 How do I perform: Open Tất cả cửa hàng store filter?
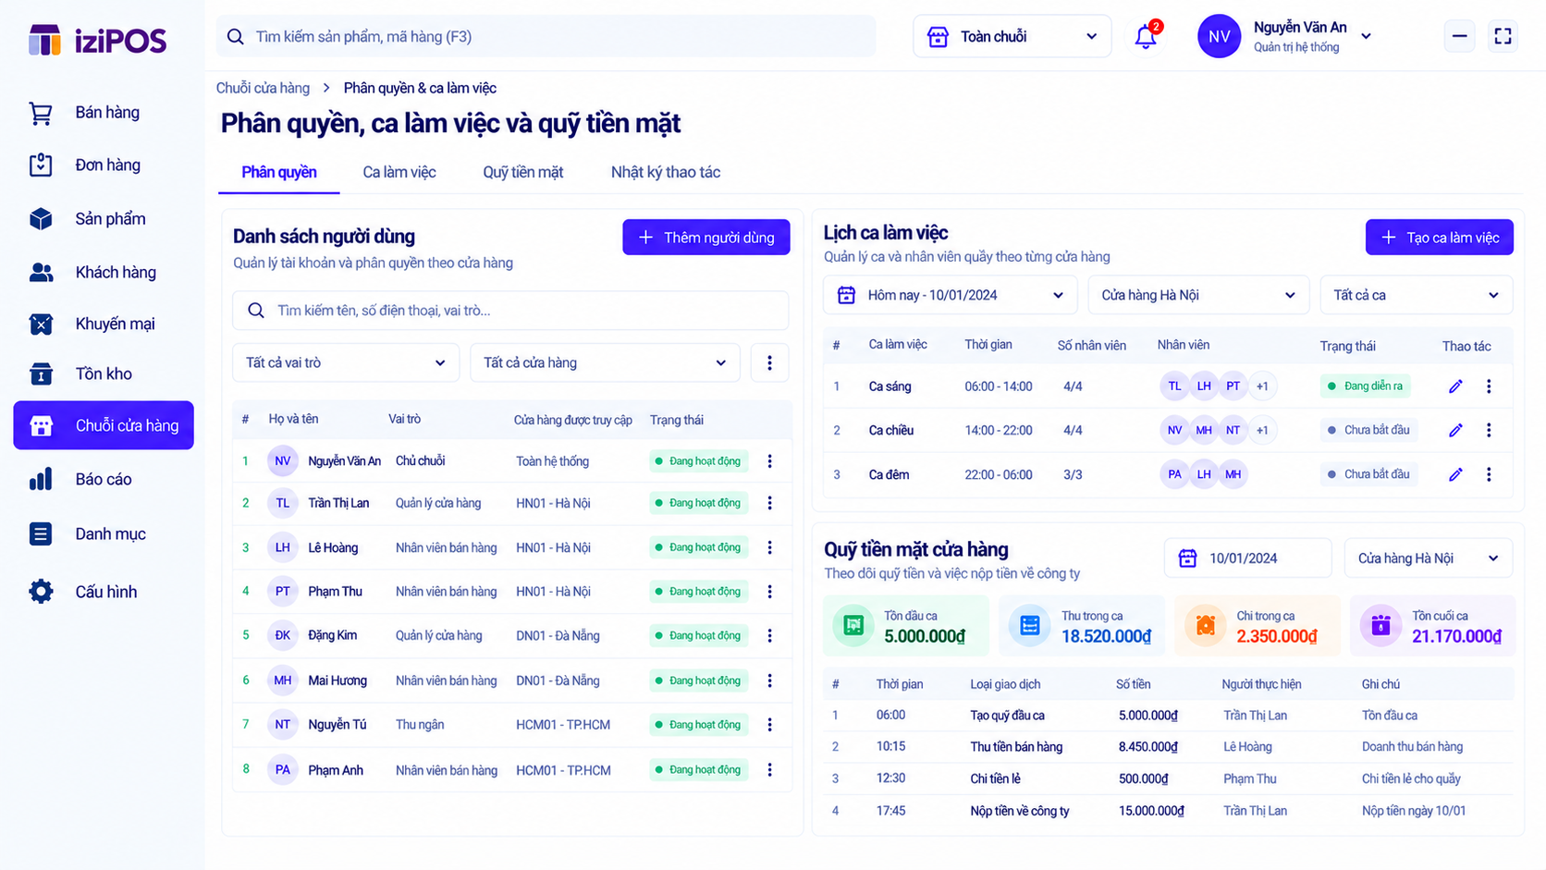pyautogui.click(x=606, y=363)
